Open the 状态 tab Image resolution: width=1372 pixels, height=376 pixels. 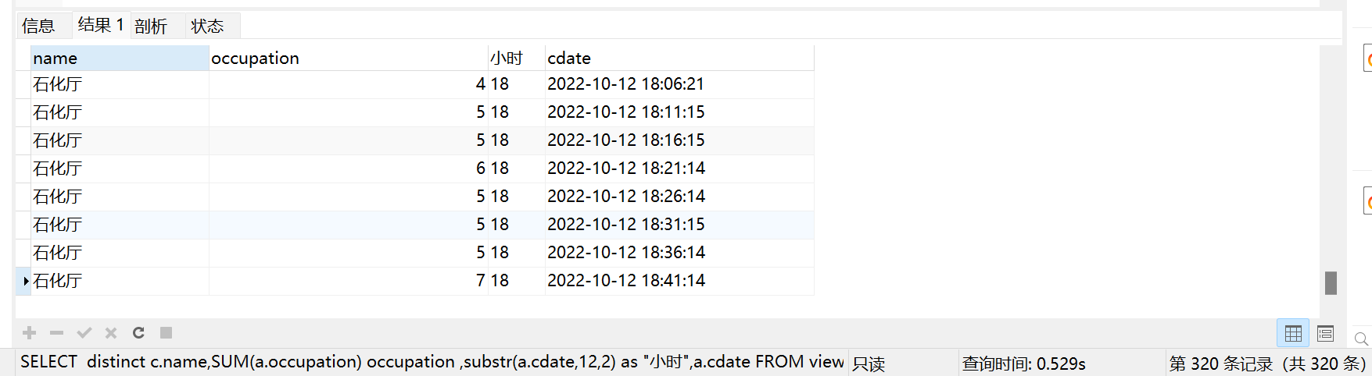[207, 26]
